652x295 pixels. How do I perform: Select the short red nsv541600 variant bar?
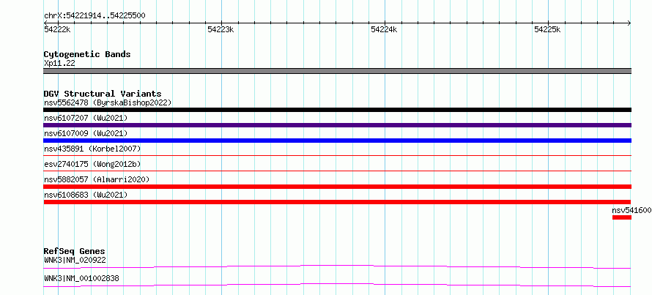622,217
